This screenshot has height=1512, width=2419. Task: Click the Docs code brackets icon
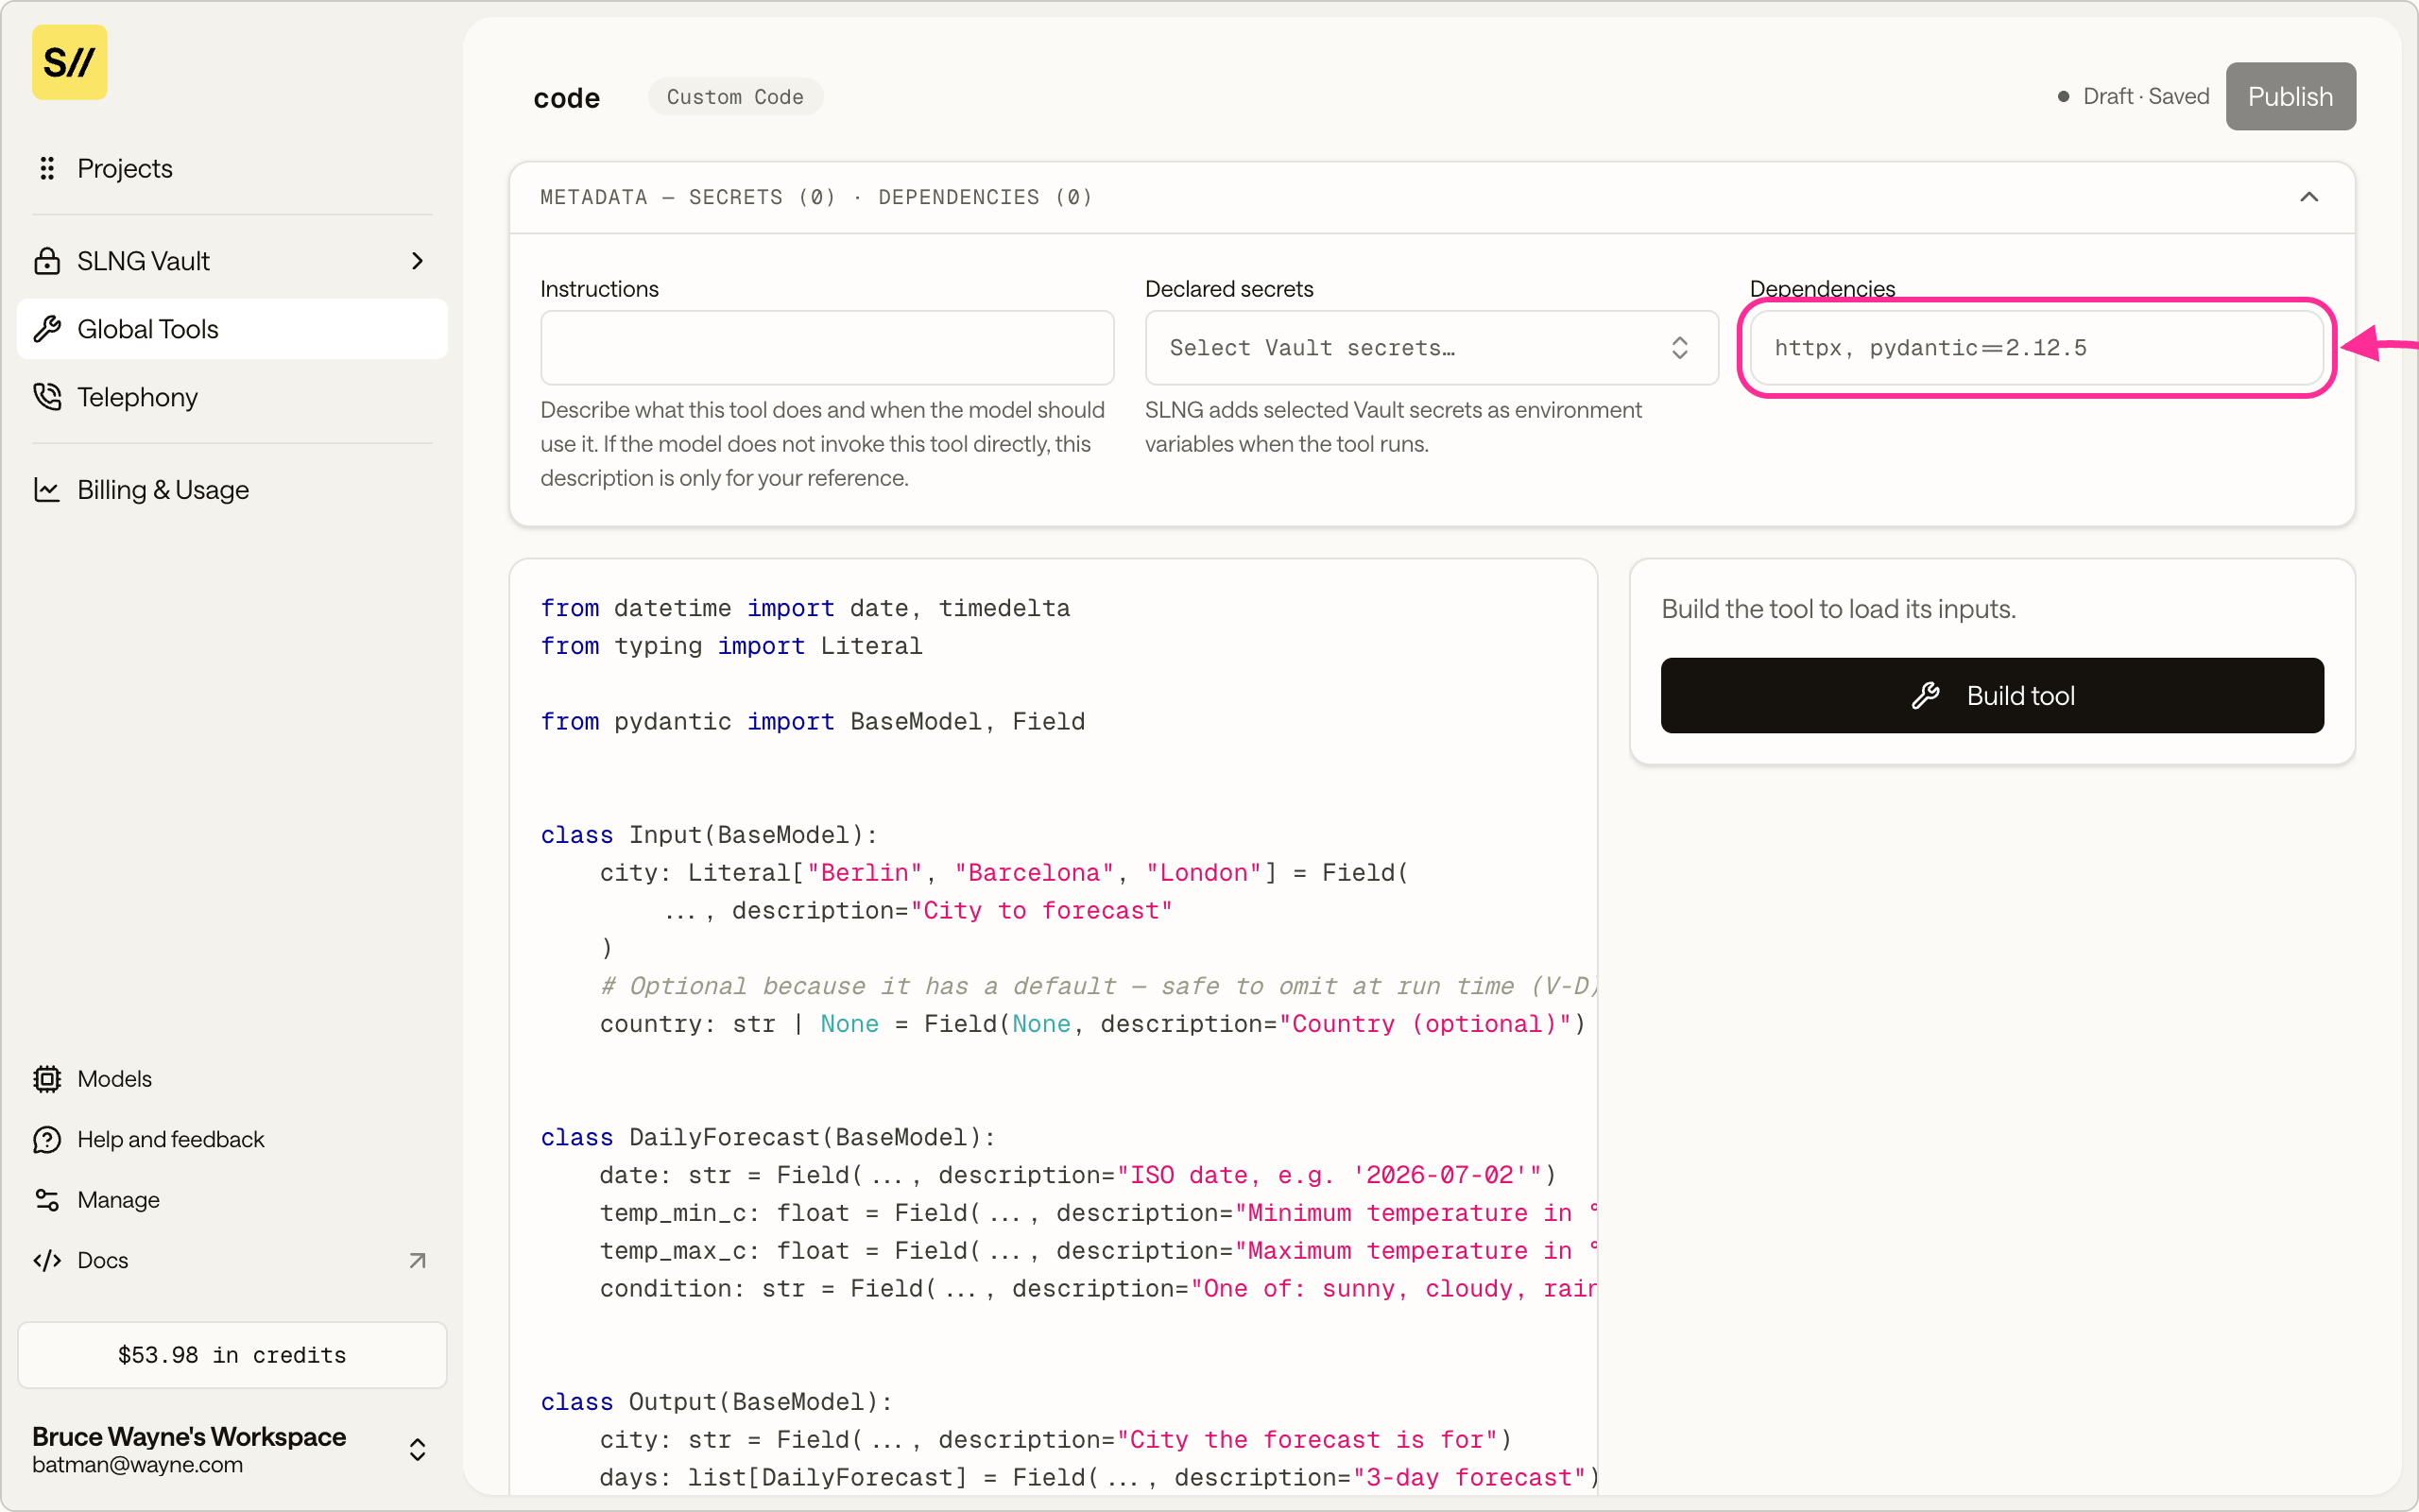(x=47, y=1260)
